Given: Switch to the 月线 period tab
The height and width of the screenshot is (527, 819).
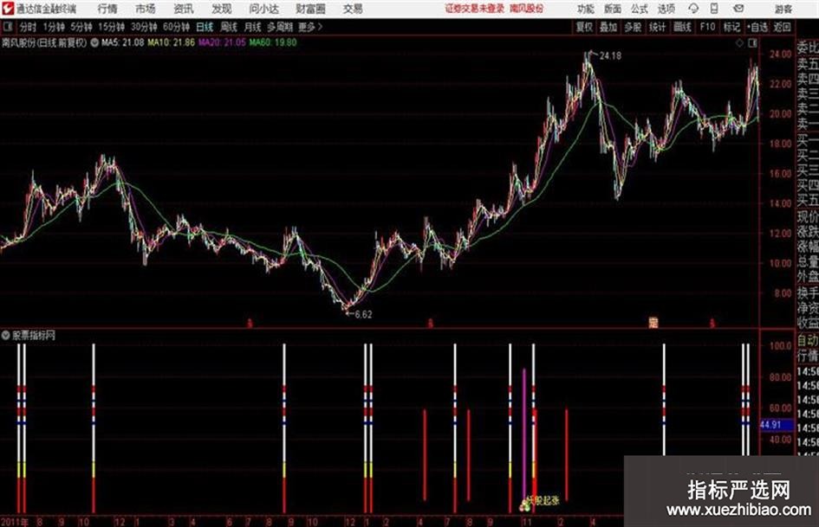Looking at the screenshot, I should [253, 27].
